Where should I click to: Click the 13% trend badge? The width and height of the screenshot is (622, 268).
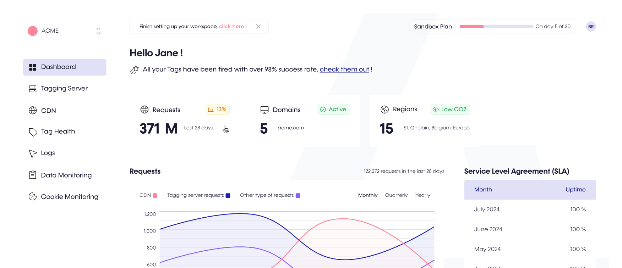tap(218, 110)
